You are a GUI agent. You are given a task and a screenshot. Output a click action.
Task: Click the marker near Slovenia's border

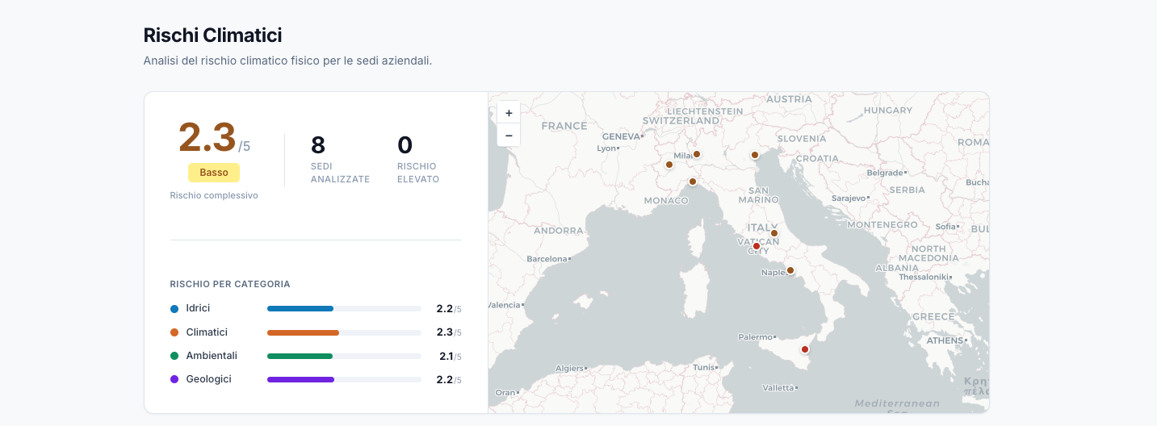pos(755,155)
